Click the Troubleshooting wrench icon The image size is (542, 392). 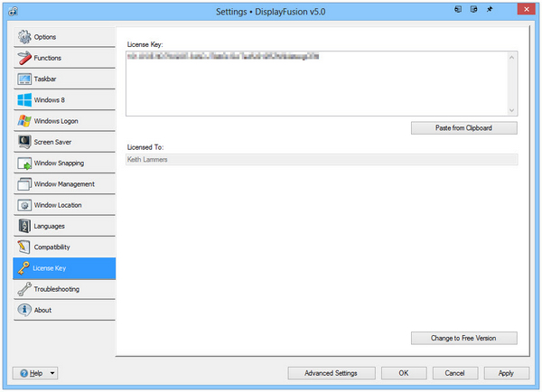click(24, 289)
